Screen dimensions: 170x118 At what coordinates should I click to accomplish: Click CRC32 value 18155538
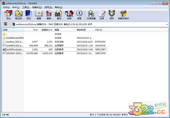pyautogui.click(x=100, y=46)
